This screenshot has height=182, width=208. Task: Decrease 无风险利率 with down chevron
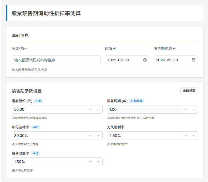pyautogui.click(x=186, y=136)
